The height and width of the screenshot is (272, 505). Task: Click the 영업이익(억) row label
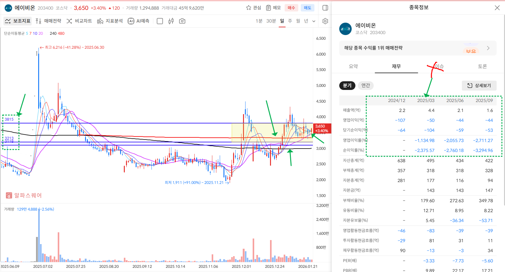354,120
